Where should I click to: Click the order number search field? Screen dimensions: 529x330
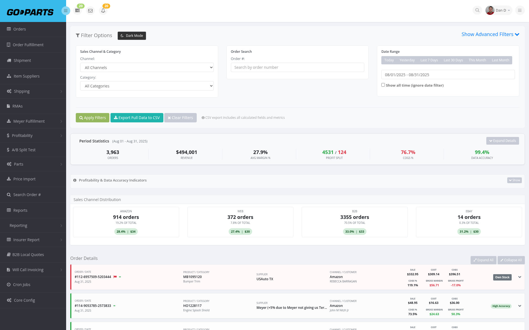click(297, 67)
